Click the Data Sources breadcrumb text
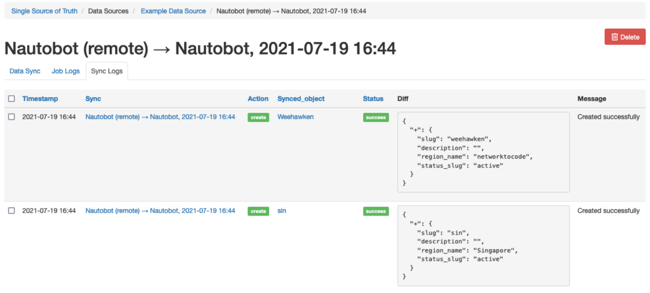650x293 pixels. pyautogui.click(x=108, y=11)
